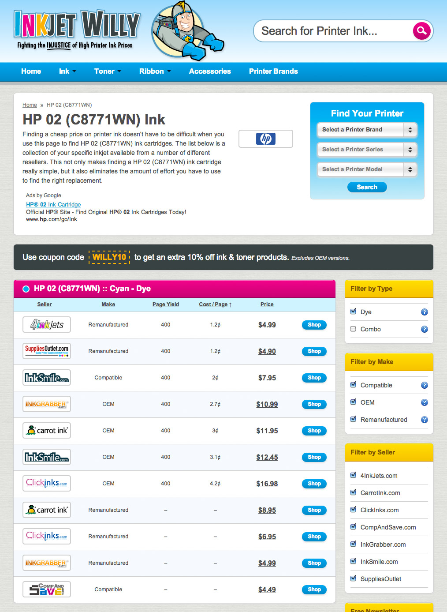Click the help icon next to Dye

point(425,312)
